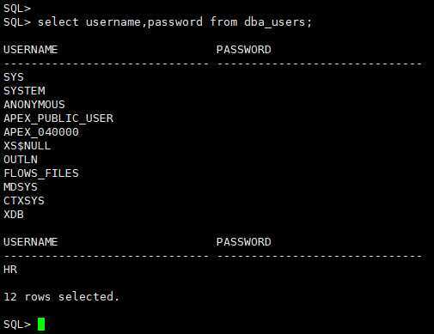Select the ANONYMOUS username text

coord(34,105)
